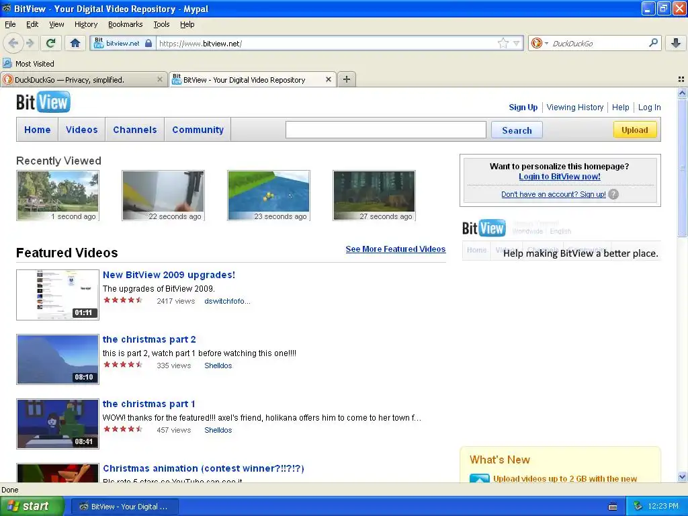Close the DuckDuckGo tab
The height and width of the screenshot is (516, 688).
(x=160, y=79)
